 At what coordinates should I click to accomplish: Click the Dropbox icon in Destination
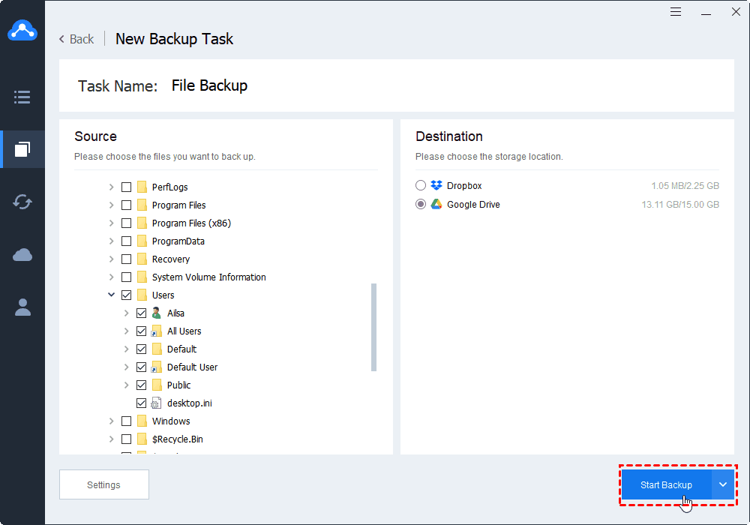pyautogui.click(x=436, y=185)
